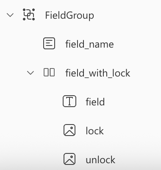Click the image icon beside unlock

click(x=69, y=159)
